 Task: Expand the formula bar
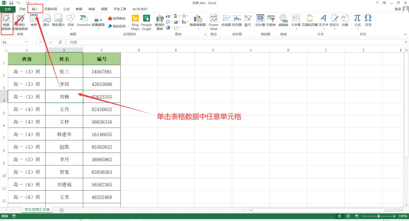[x=406, y=42]
